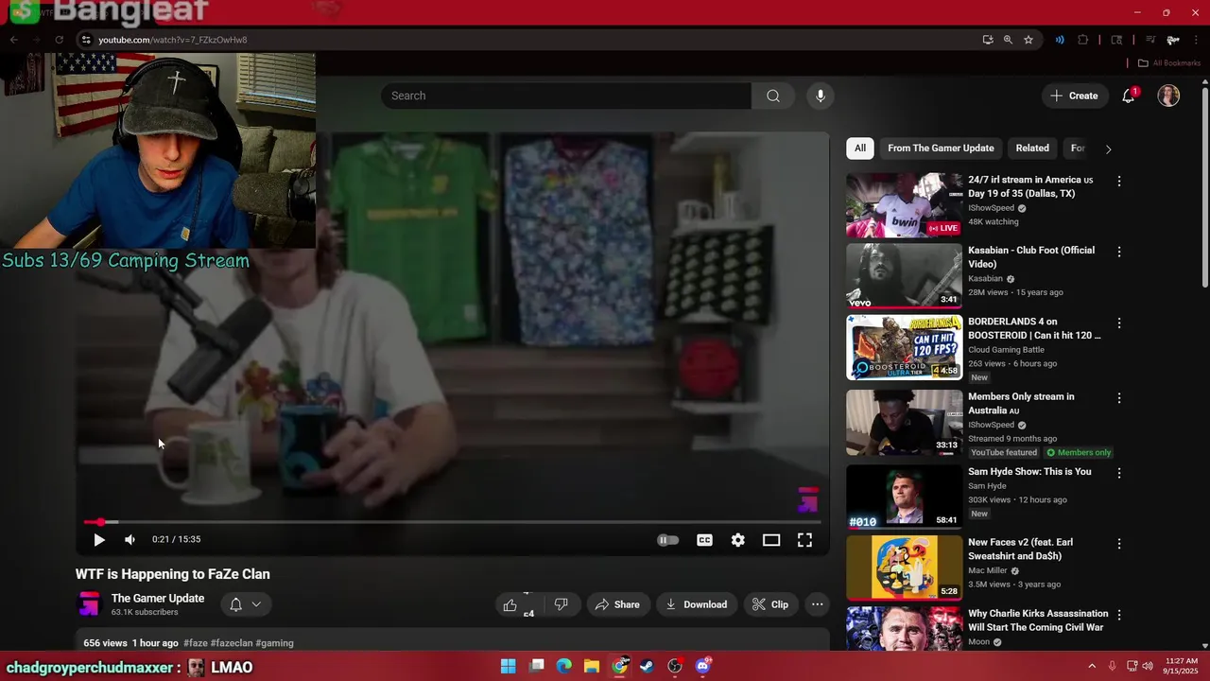
Task: Select the Related filter chip
Action: pyautogui.click(x=1032, y=148)
